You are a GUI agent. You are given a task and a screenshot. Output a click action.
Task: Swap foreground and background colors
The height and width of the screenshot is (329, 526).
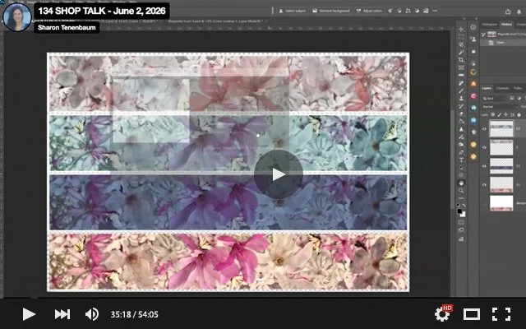[464, 205]
